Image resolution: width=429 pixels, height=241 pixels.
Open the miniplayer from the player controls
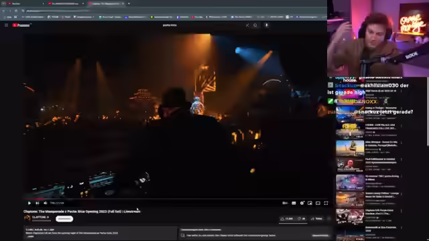[310, 203]
